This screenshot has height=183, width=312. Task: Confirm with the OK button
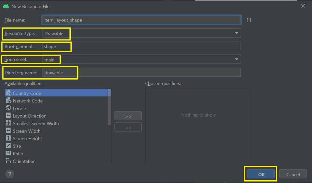(261, 174)
